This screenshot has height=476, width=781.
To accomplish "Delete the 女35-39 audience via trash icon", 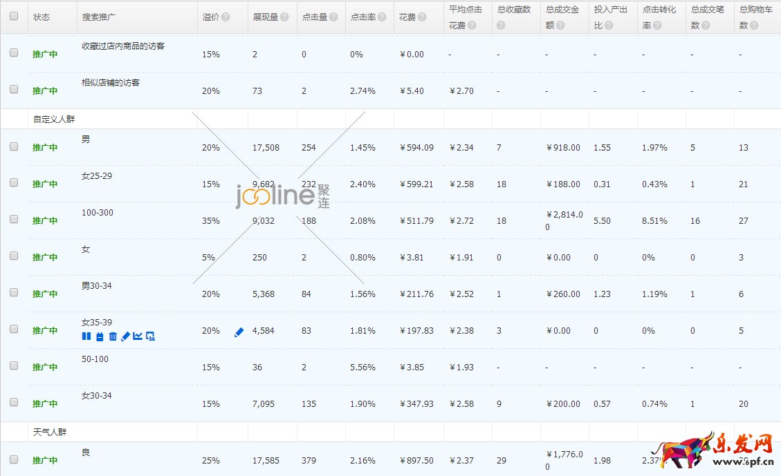I will [x=112, y=336].
